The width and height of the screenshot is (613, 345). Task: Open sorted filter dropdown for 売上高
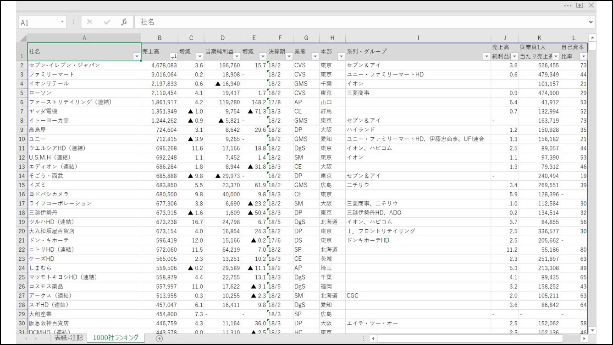(173, 56)
